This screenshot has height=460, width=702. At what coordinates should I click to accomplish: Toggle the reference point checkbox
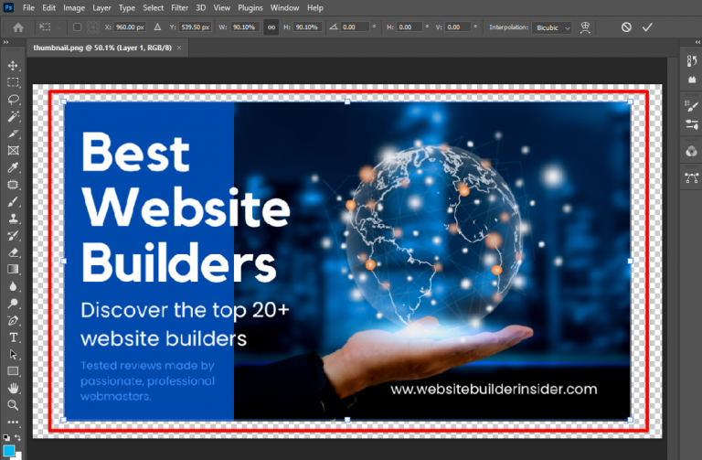pyautogui.click(x=77, y=27)
